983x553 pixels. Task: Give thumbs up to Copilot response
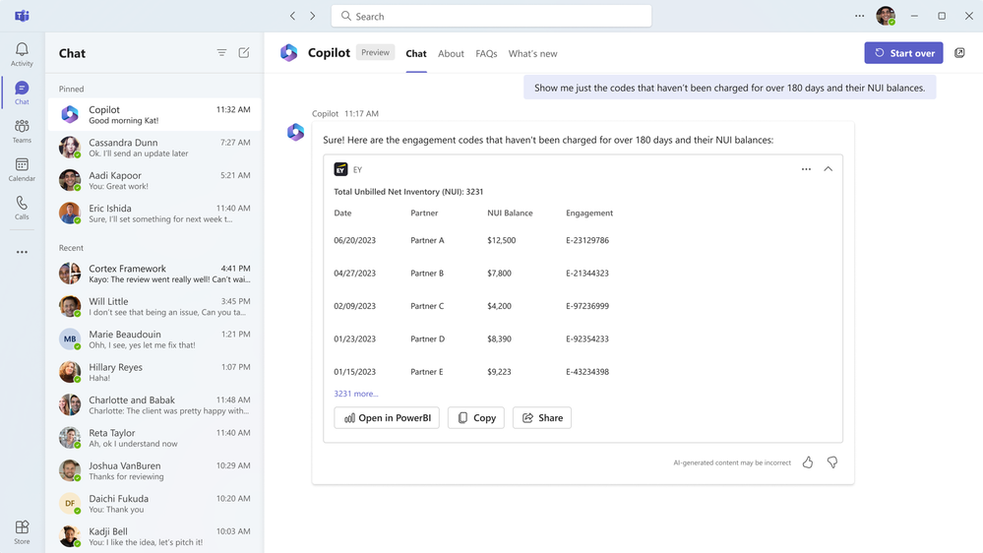pyautogui.click(x=808, y=462)
